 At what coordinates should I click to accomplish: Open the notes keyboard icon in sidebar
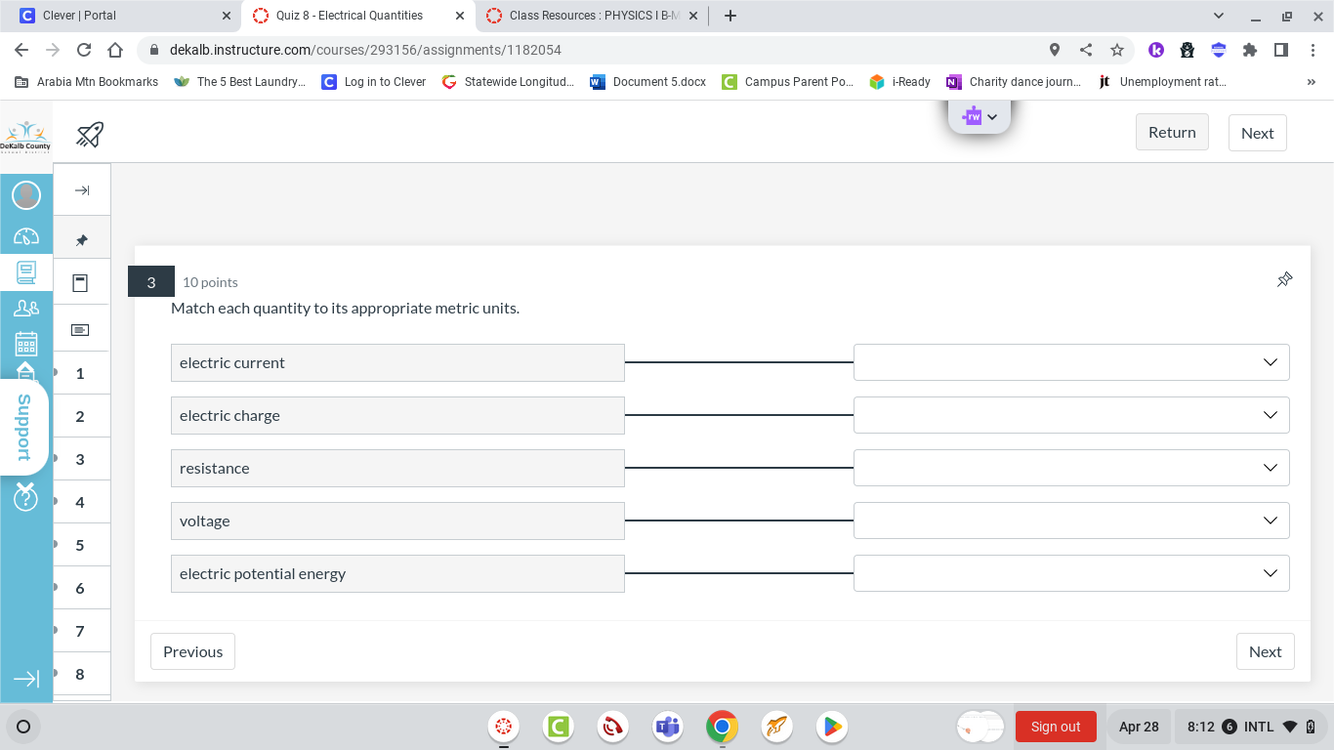(x=81, y=330)
